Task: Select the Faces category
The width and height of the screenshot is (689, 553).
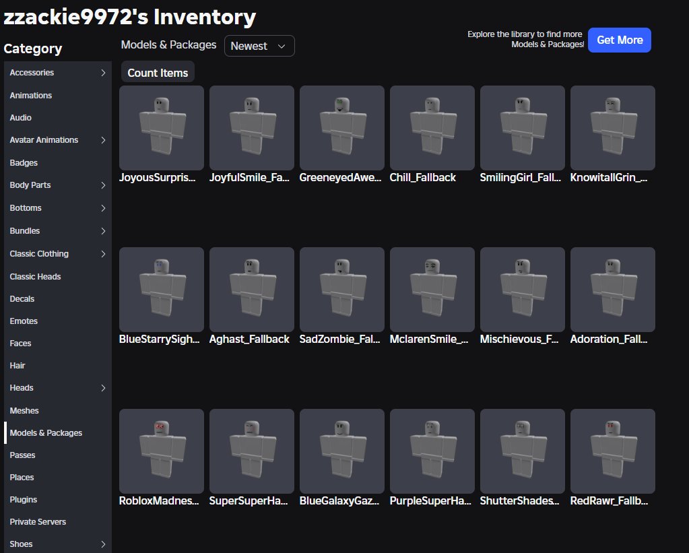Action: pyautogui.click(x=57, y=344)
